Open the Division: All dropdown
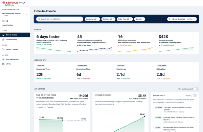The image size is (203, 132). [x=108, y=19]
